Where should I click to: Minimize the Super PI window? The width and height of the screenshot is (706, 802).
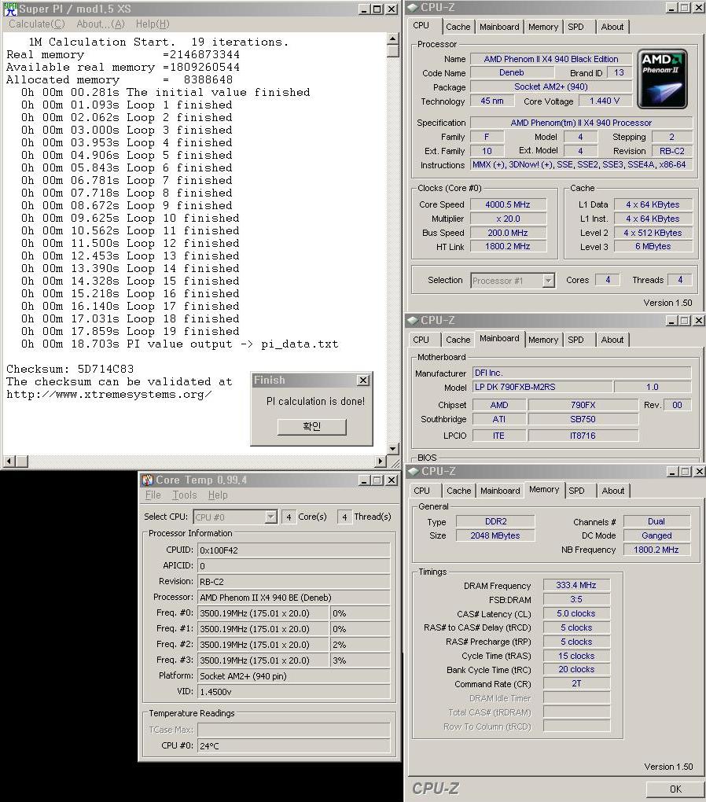364,9
